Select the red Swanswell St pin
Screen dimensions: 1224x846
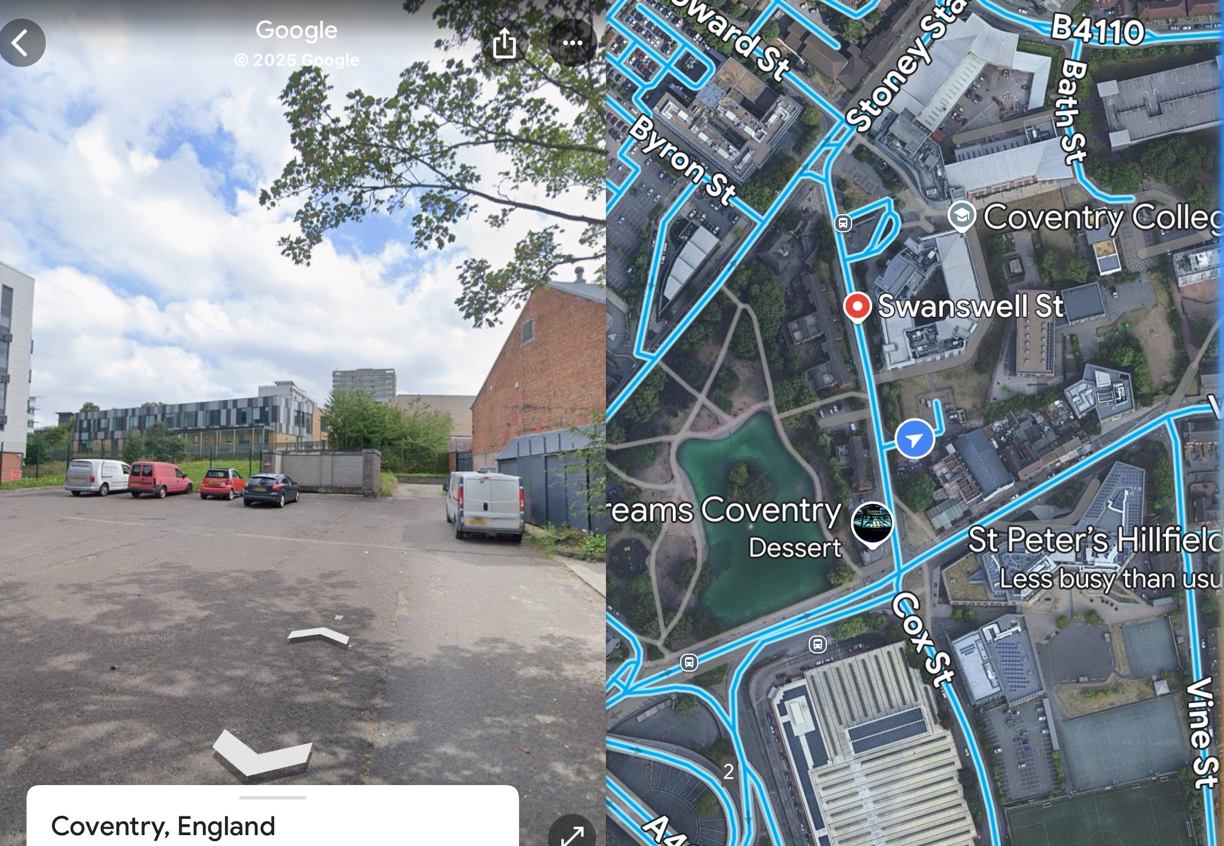[x=857, y=307]
